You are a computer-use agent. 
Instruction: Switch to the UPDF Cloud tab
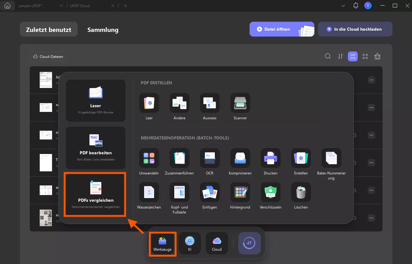coord(80,6)
